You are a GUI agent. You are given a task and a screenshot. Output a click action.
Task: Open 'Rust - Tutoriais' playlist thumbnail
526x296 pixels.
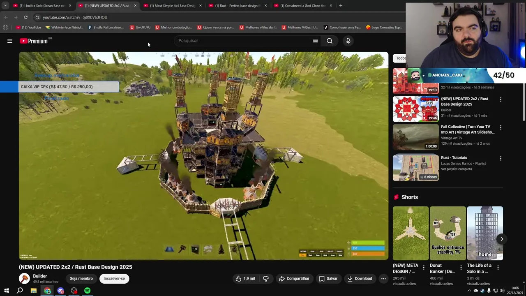pos(415,168)
